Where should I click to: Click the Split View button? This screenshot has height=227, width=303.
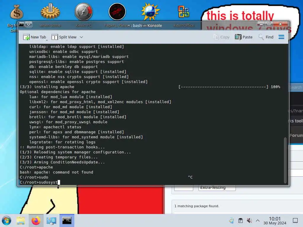pos(64,37)
